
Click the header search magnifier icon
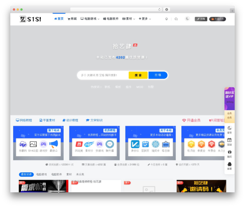[176, 19]
